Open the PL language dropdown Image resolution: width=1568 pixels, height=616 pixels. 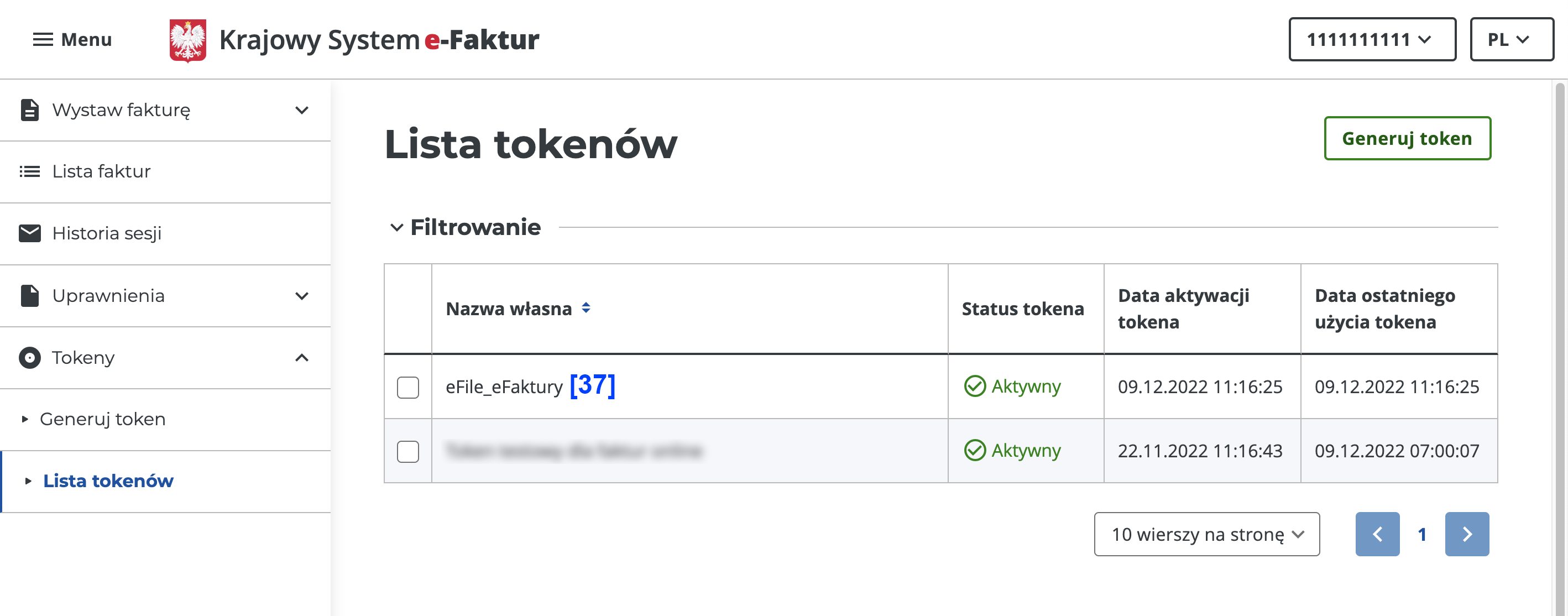coord(1512,40)
